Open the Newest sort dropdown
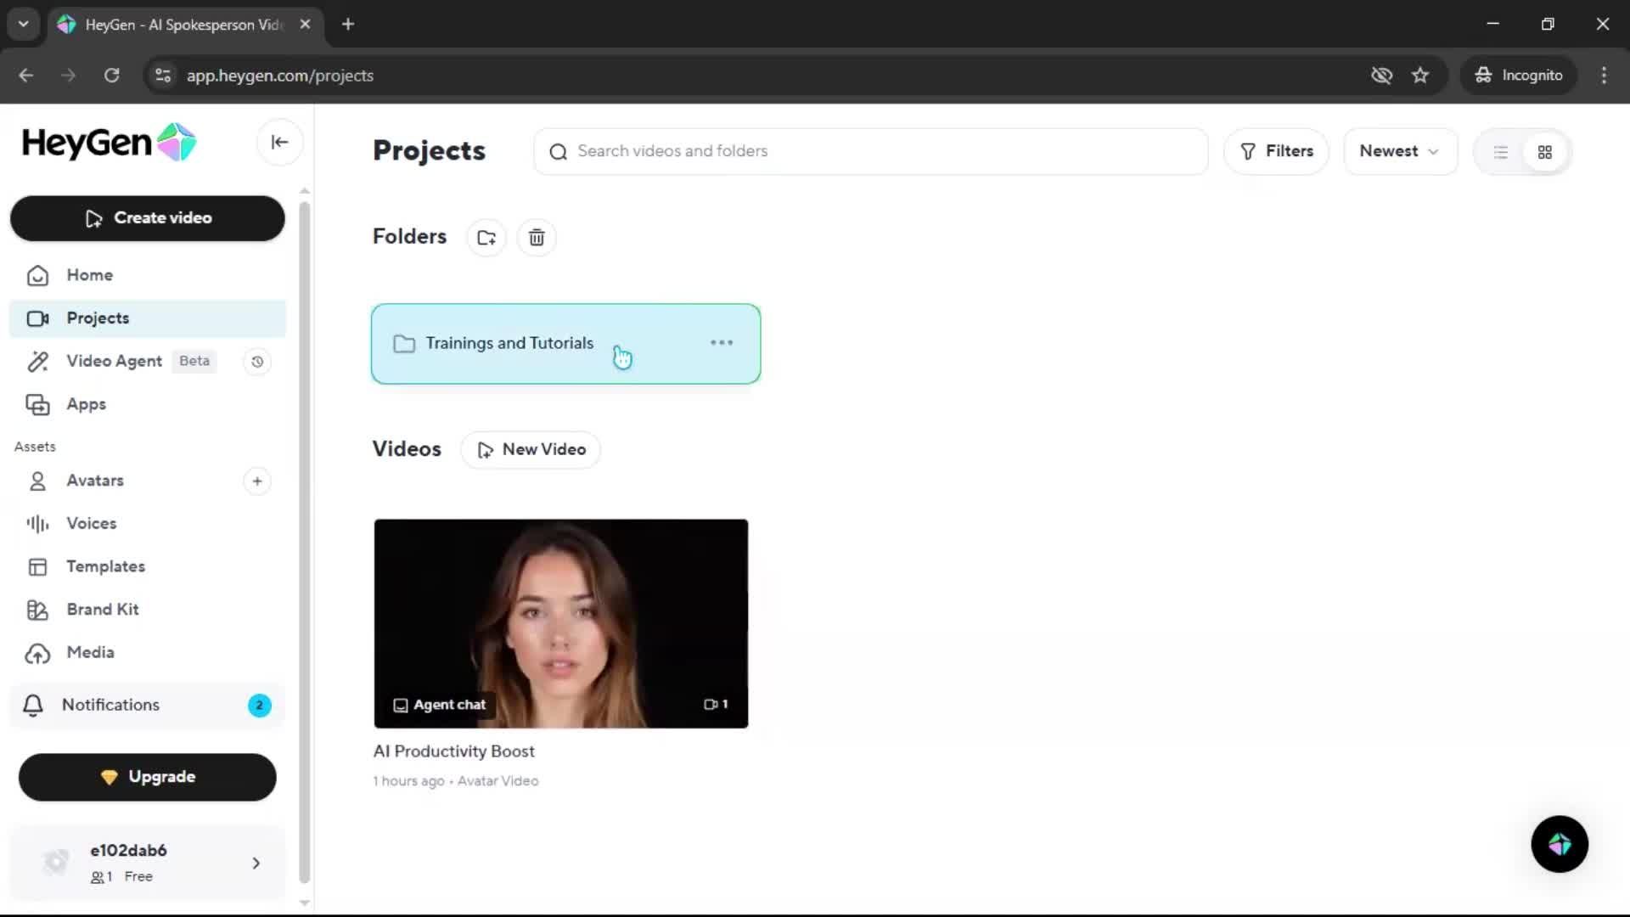 [1399, 151]
